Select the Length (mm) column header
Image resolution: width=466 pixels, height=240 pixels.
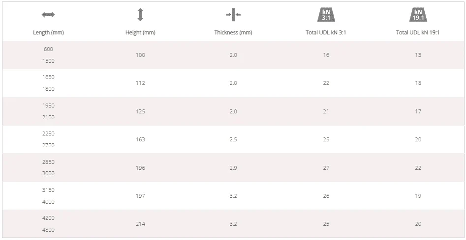48,32
